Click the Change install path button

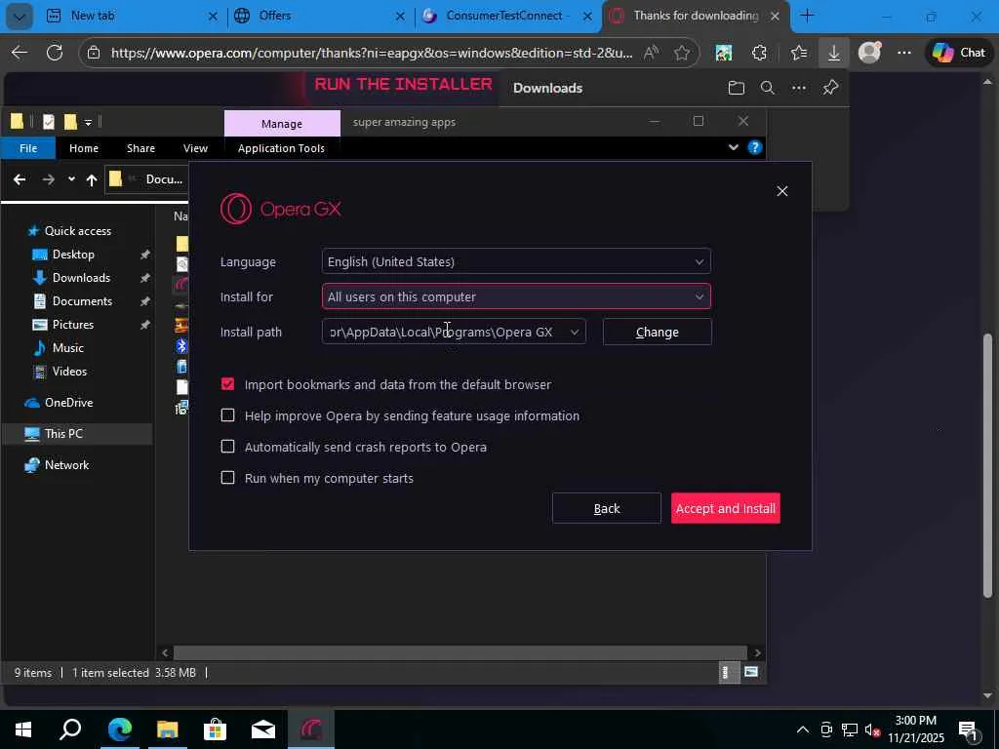[657, 332]
